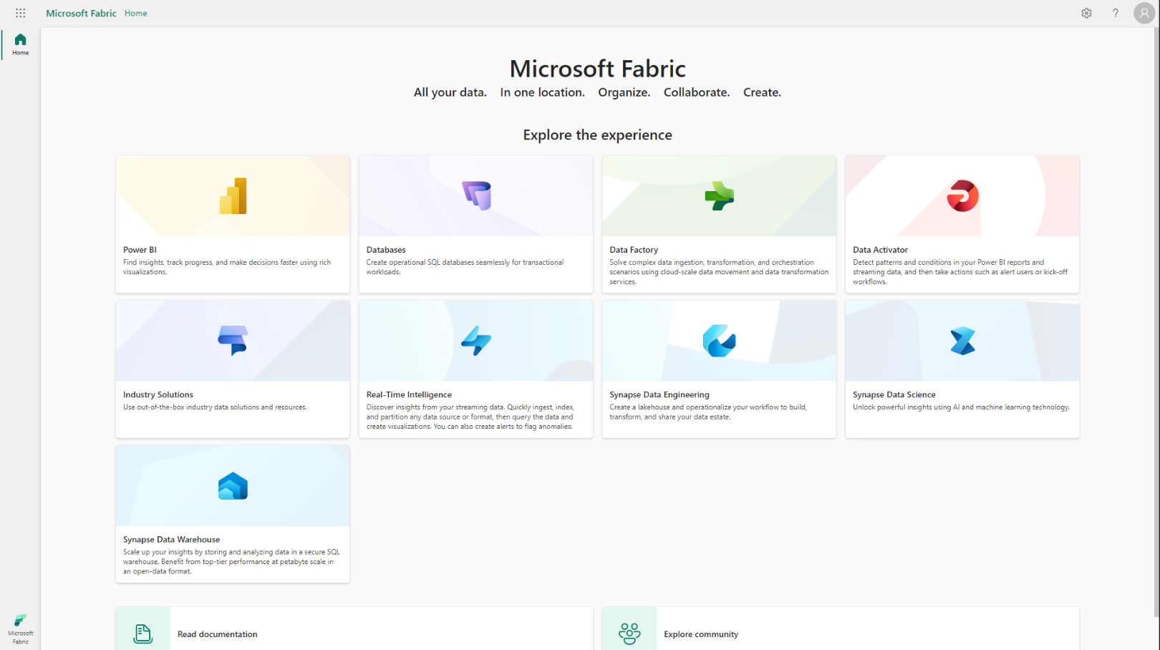The image size is (1160, 650).
Task: Click the Databases icon
Action: tap(476, 196)
